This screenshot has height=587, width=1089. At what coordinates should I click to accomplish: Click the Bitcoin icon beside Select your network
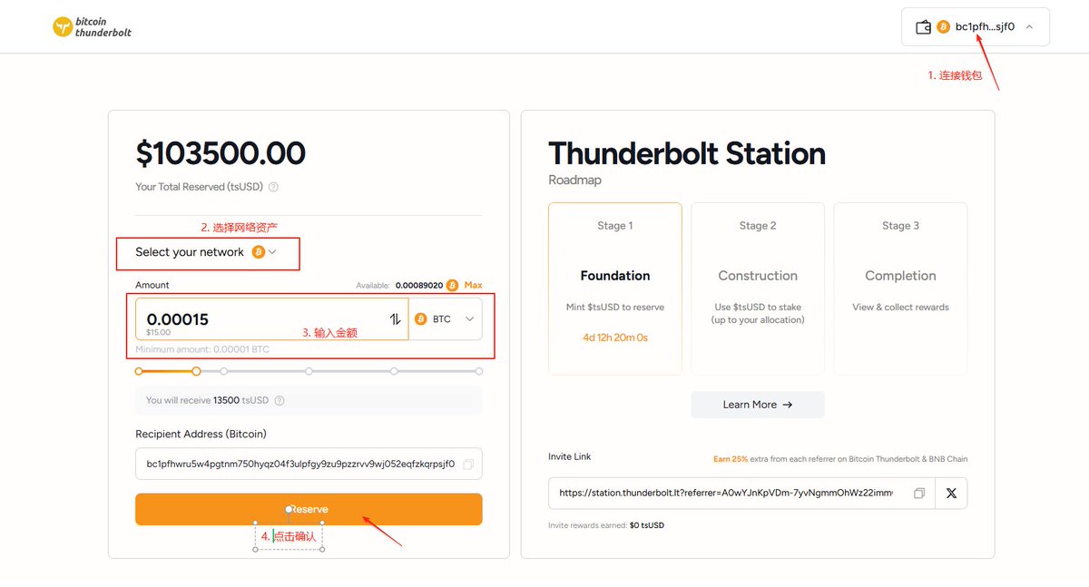(258, 252)
